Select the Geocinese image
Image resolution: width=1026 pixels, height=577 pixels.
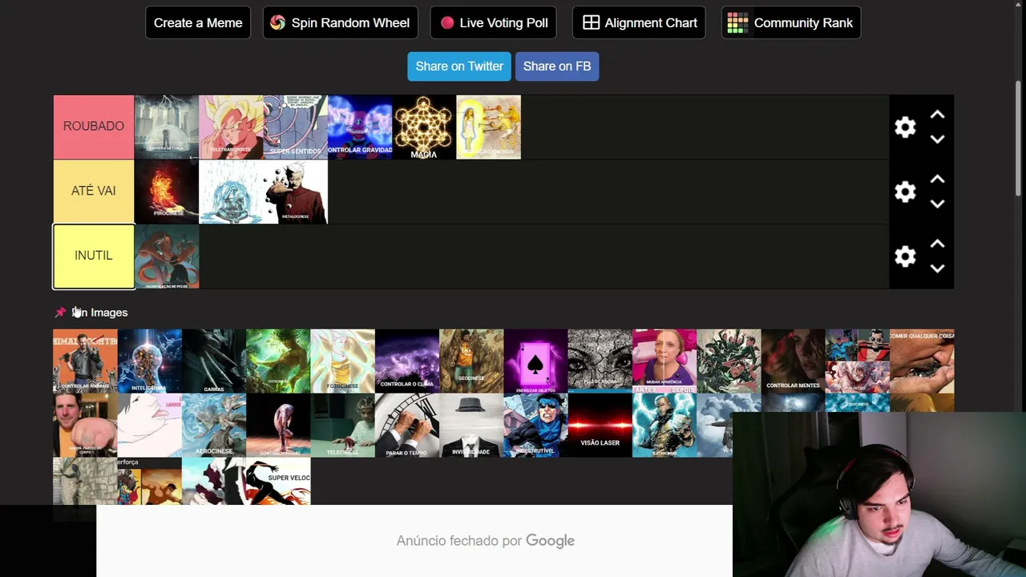click(471, 361)
